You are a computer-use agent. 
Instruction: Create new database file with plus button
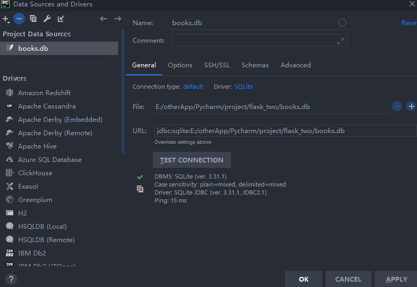[x=411, y=106]
